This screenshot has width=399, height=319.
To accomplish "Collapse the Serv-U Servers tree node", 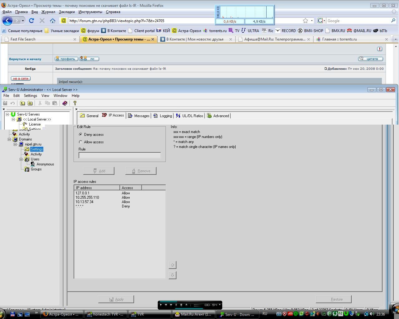I will click(x=7, y=114).
